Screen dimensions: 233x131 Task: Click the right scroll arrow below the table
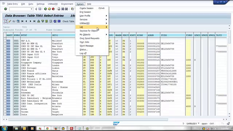click(x=226, y=119)
